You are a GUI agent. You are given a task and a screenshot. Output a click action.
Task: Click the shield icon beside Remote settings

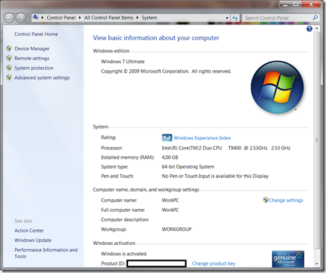point(9,58)
